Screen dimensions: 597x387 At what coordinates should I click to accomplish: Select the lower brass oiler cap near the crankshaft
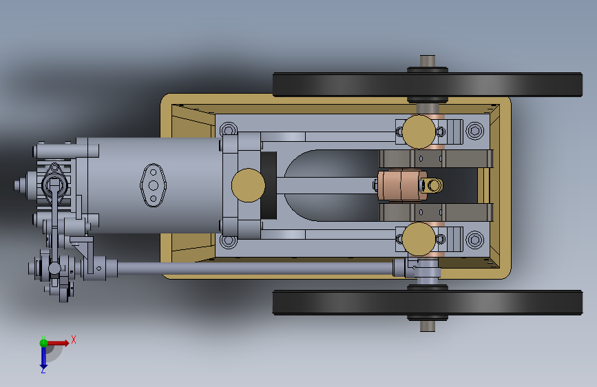(x=419, y=239)
